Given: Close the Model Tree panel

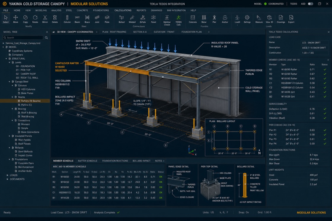Looking at the screenshot, I should (47, 32).
